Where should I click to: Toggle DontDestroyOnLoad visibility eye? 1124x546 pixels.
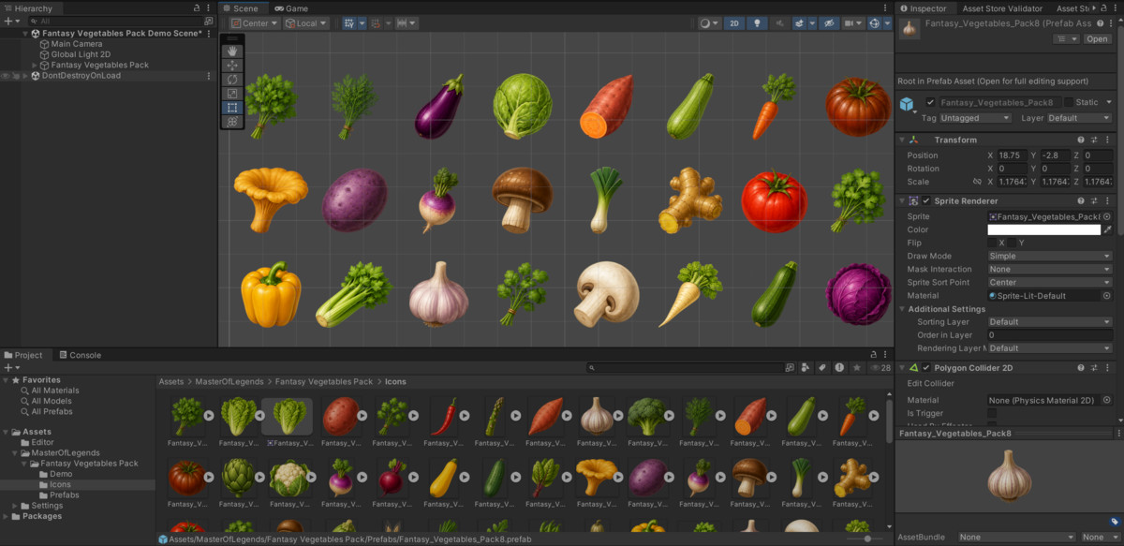[x=6, y=76]
